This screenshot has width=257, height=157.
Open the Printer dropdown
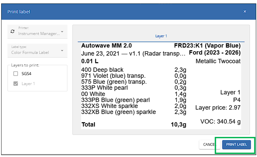point(37,31)
